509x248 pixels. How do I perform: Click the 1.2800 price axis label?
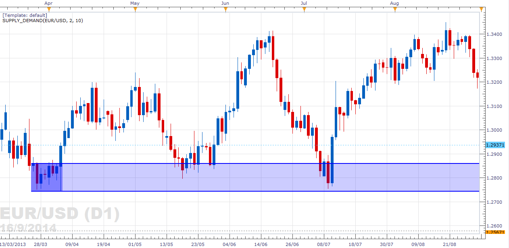pos(494,178)
